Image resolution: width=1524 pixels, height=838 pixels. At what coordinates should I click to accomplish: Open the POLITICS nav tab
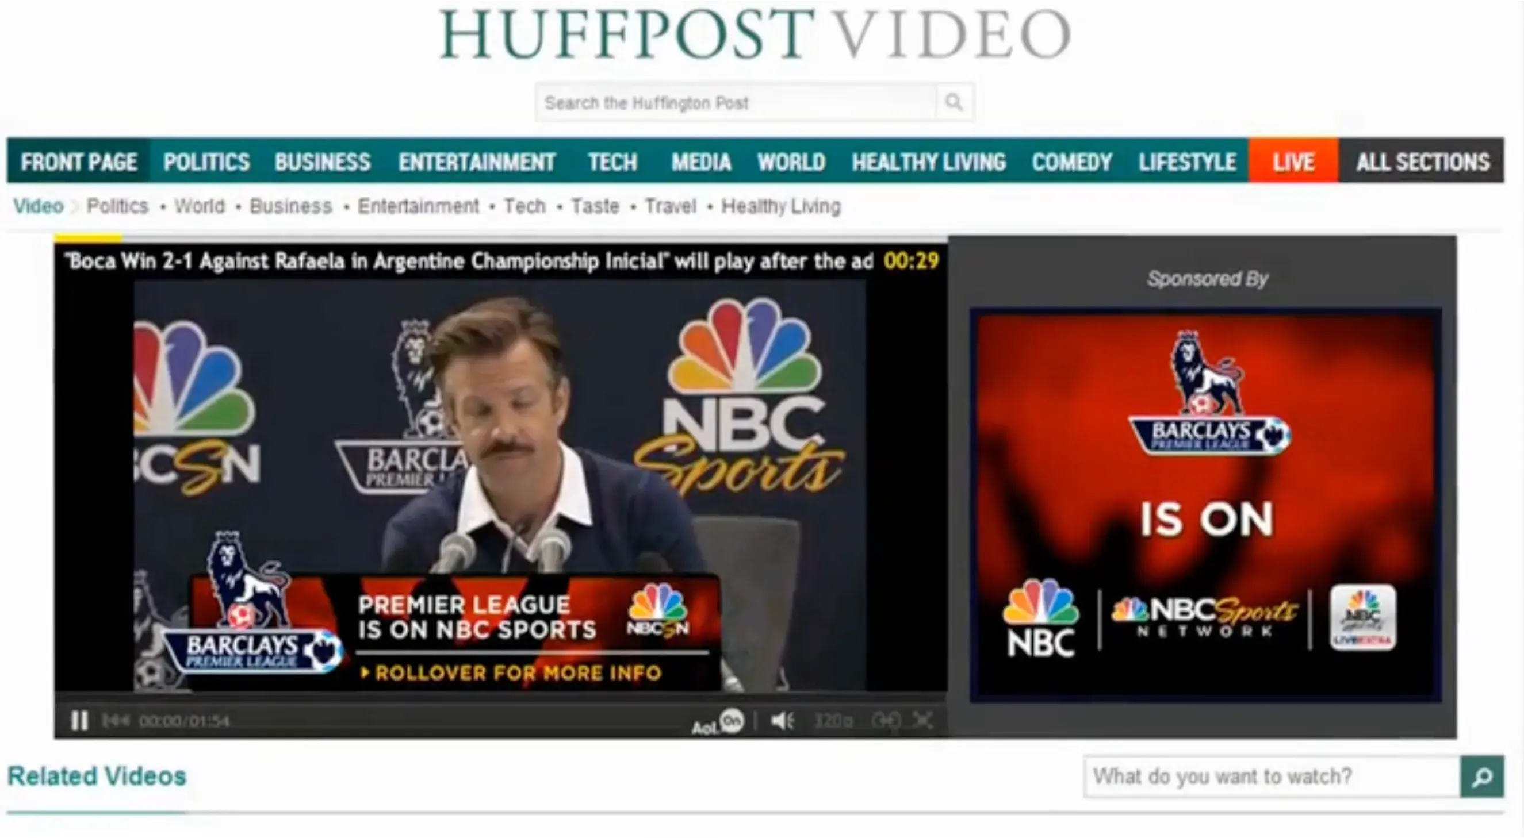tap(206, 162)
